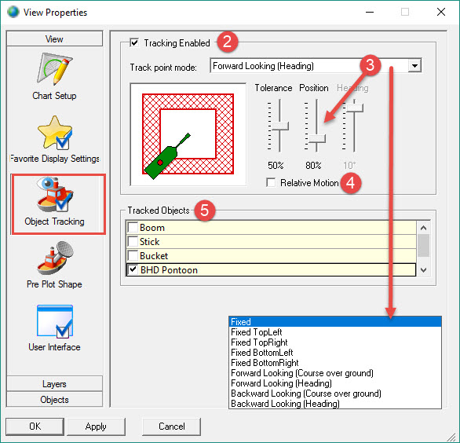The height and width of the screenshot is (443, 460).
Task: Select Forward Looking (Course over ground)
Action: [335, 373]
